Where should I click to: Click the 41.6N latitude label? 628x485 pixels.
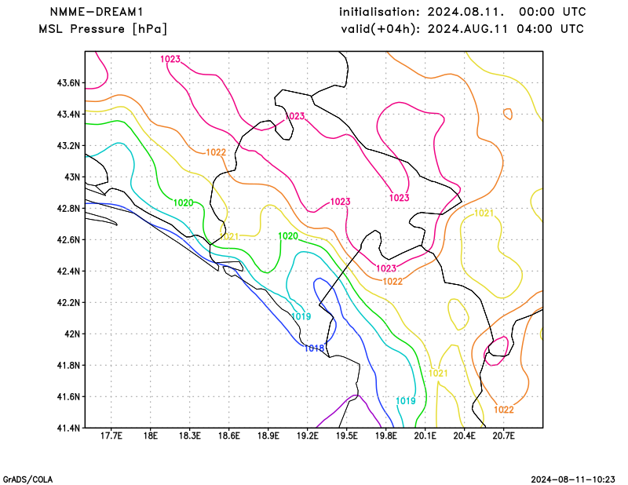coord(68,397)
